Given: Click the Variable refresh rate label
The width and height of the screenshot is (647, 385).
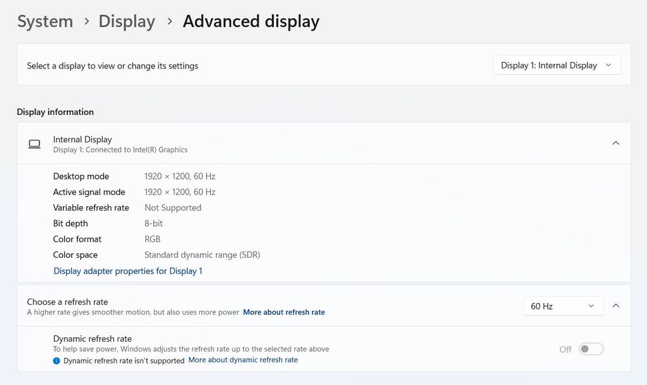Looking at the screenshot, I should pyautogui.click(x=91, y=207).
